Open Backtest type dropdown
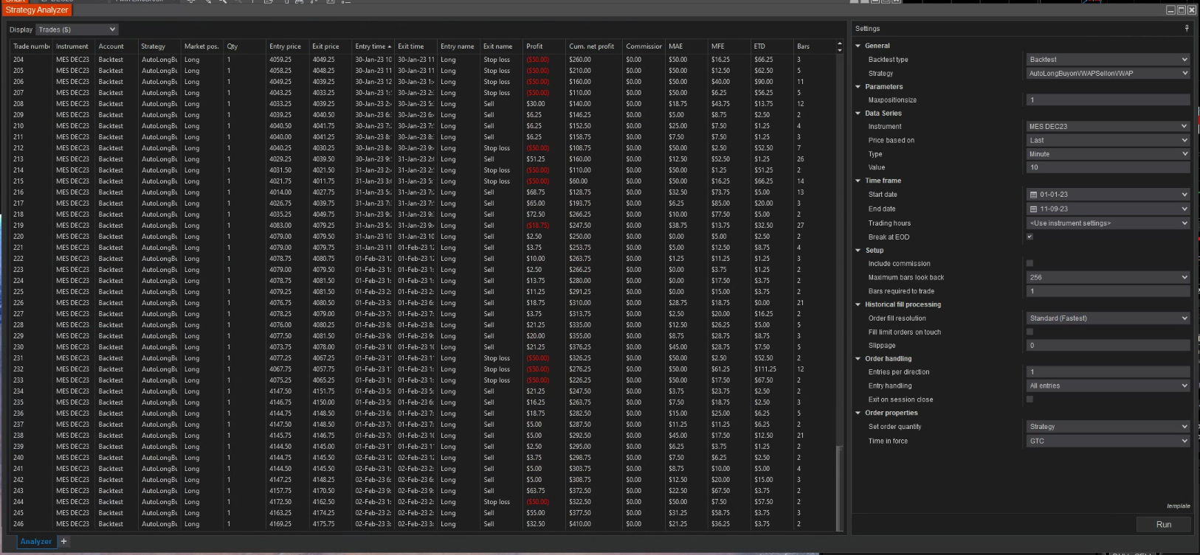Screen dimensions: 1200x555 tap(1108, 60)
